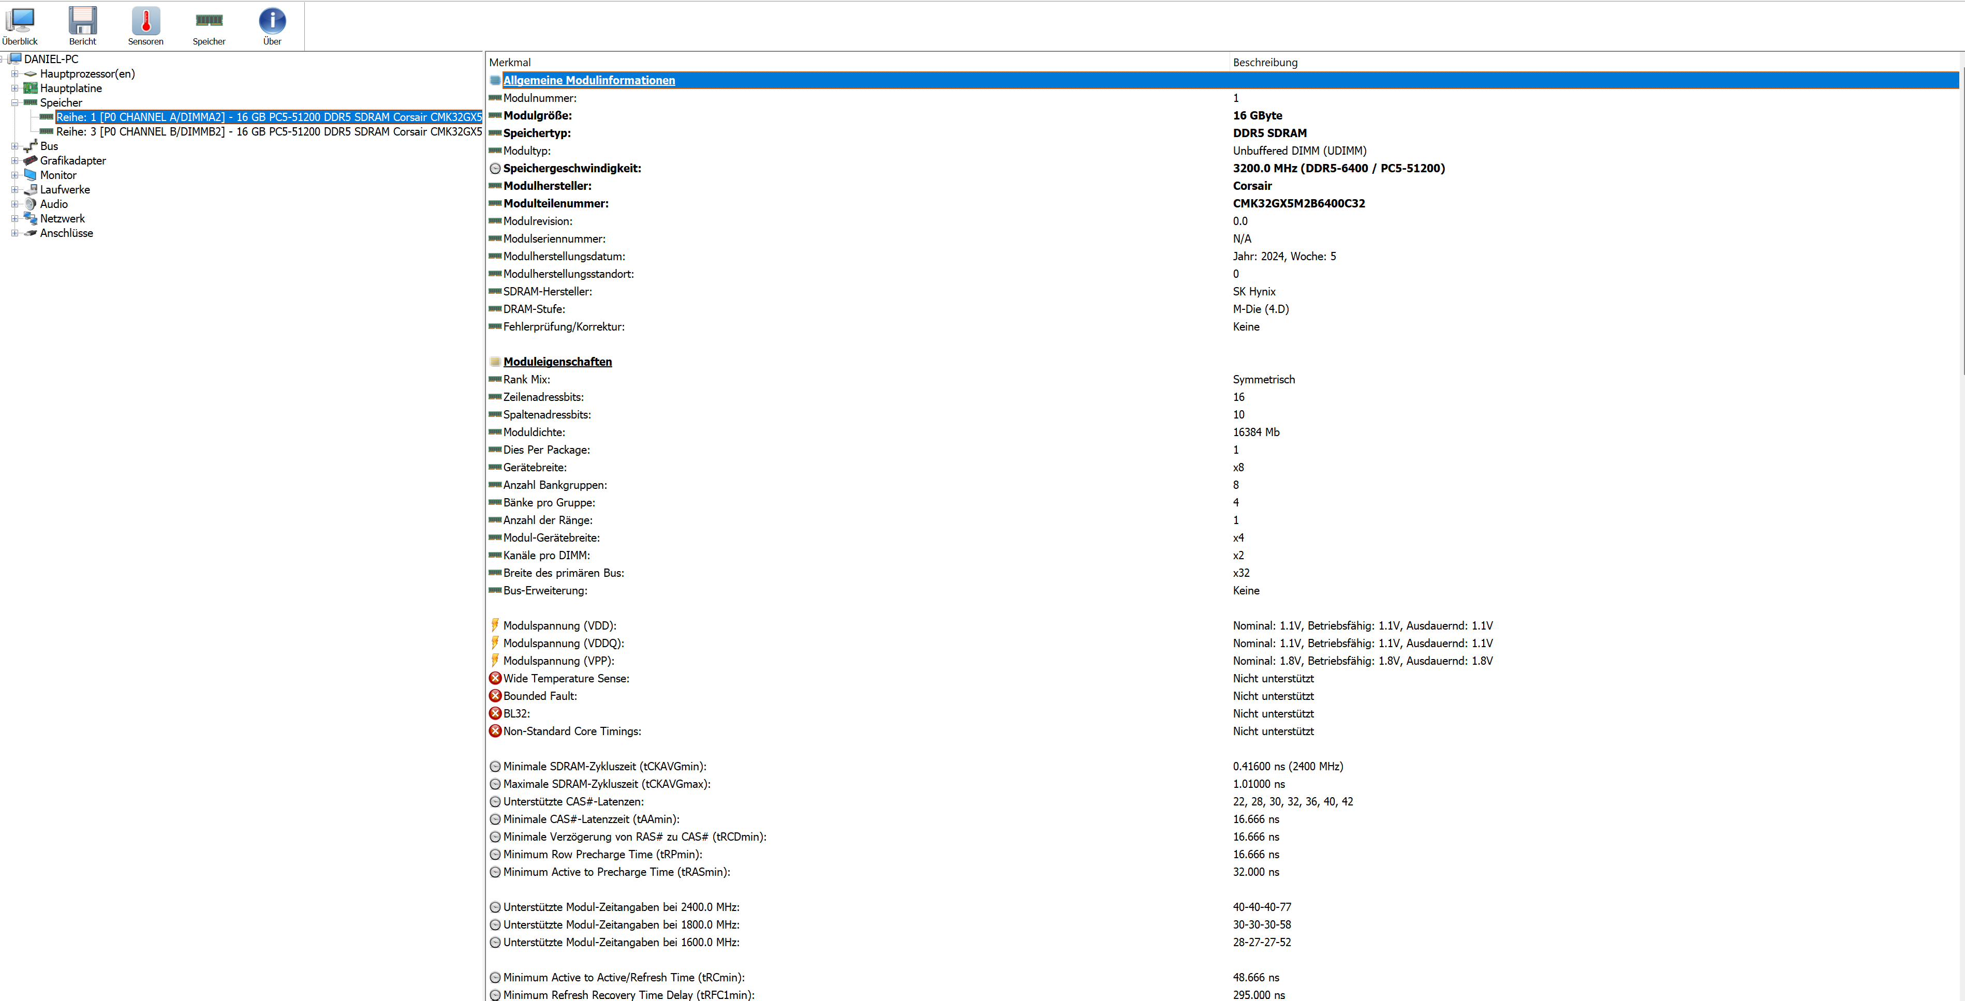This screenshot has width=1965, height=1001.
Task: Click the clock icon beside Speichergeschwindigkeit
Action: pos(494,168)
